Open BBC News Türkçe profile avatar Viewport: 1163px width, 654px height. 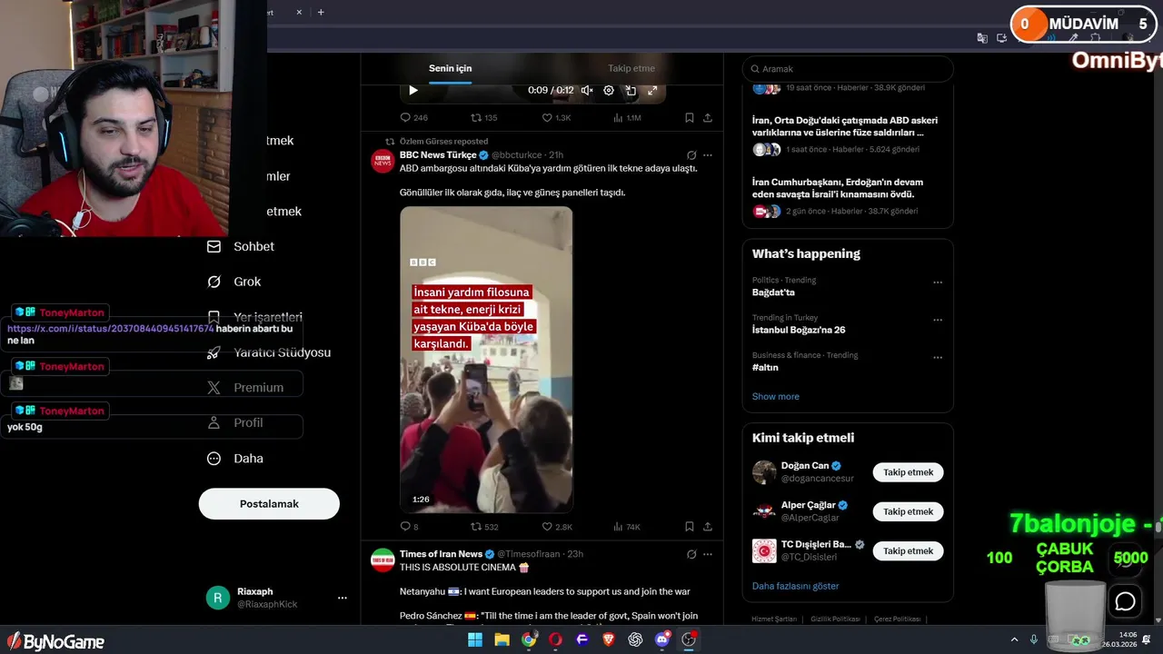coord(383,161)
